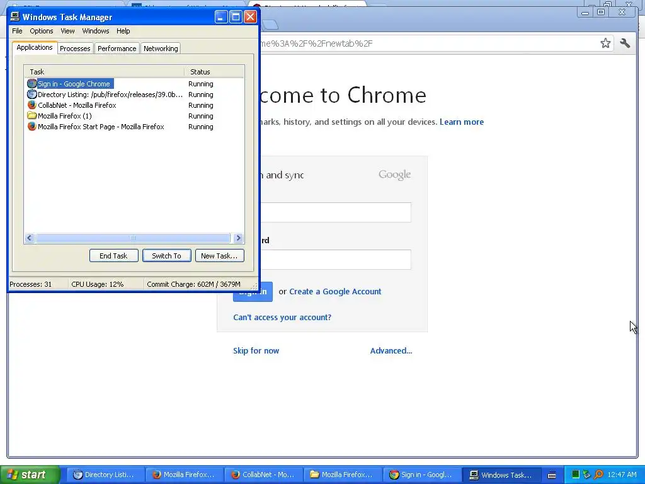Click folder icon beside Mozilla Firefox (1) task
Viewport: 645px width, 484px height.
point(31,116)
